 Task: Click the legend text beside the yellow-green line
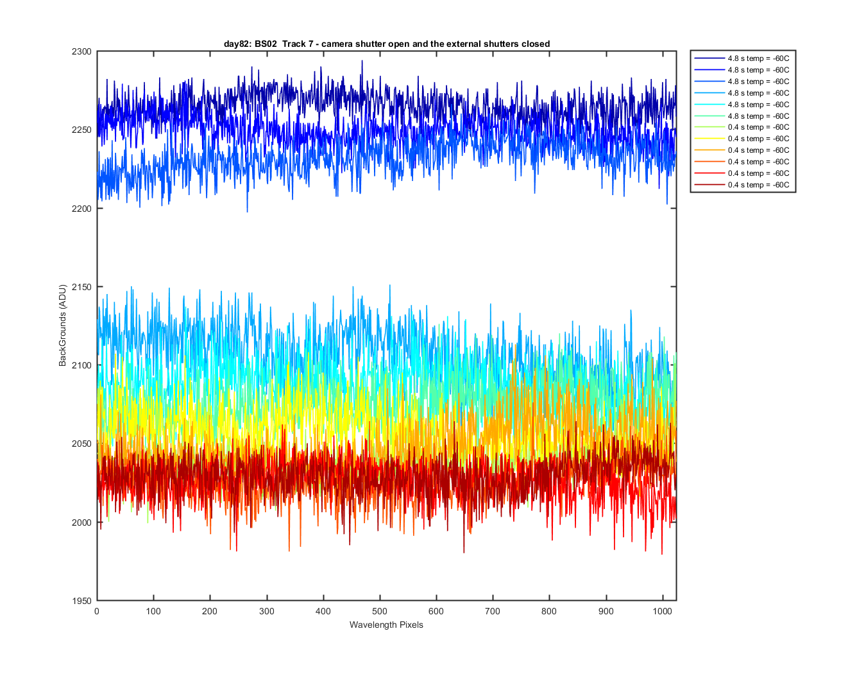coord(758,127)
